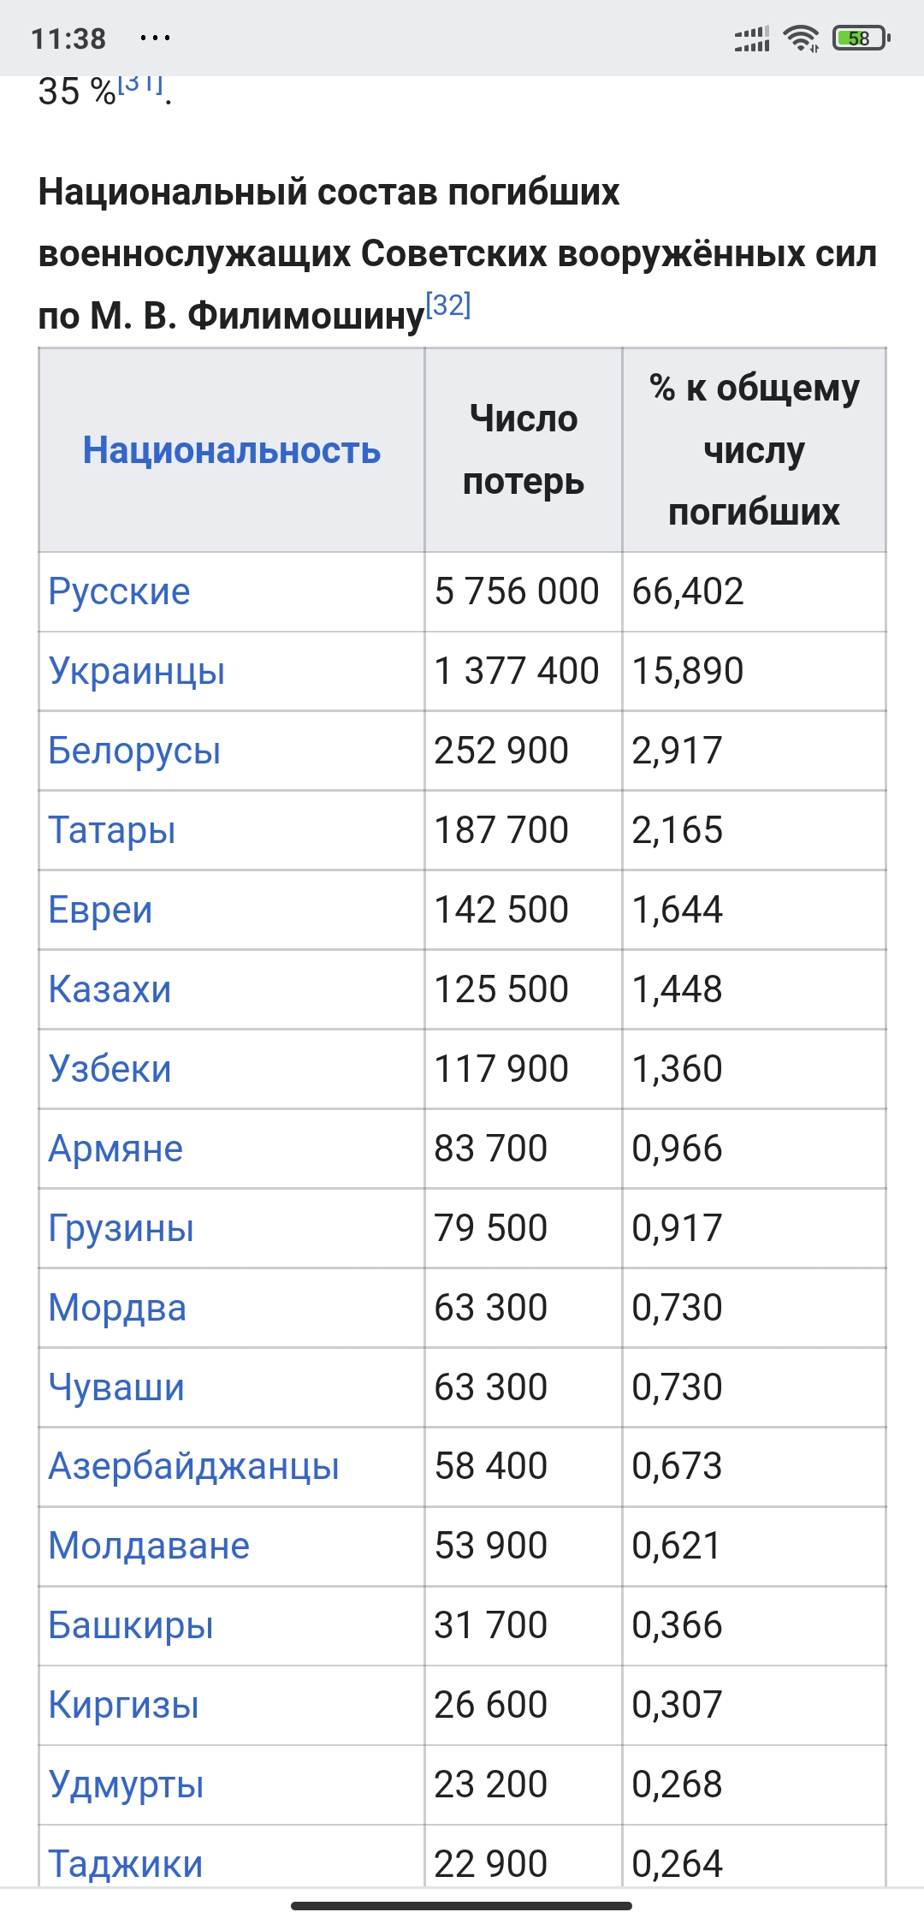Tap the clock showing 11:38

point(68,39)
